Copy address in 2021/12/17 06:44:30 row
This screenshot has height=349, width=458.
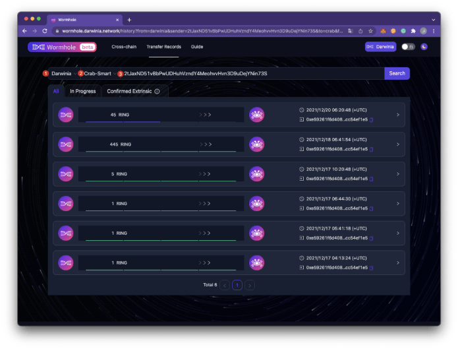371,208
